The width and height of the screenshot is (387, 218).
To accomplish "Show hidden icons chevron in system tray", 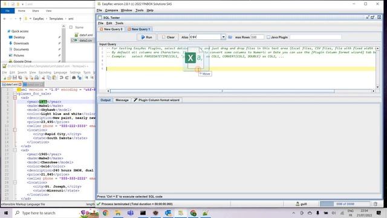I will point(293,213).
